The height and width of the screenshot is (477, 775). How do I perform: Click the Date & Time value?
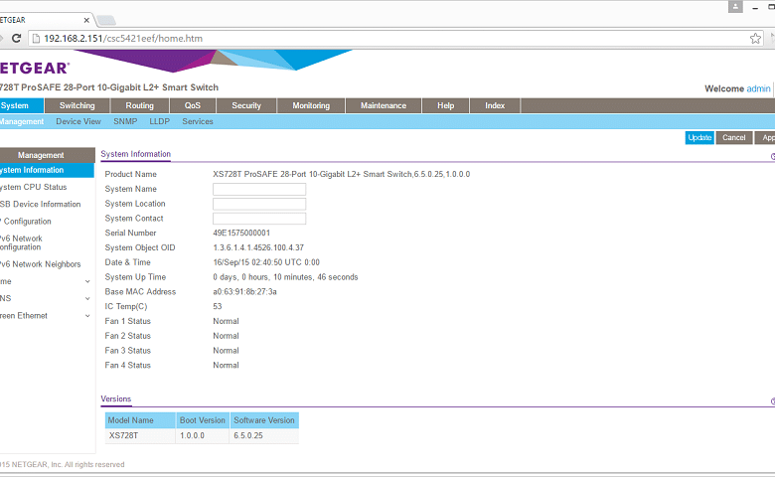coord(266,262)
